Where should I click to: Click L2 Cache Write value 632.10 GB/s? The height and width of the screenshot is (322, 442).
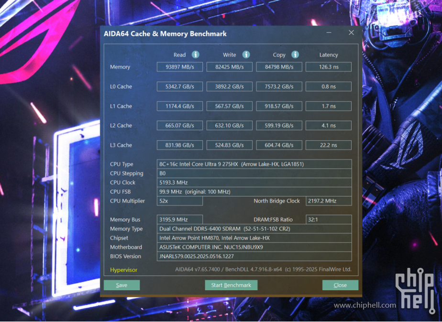click(x=230, y=126)
